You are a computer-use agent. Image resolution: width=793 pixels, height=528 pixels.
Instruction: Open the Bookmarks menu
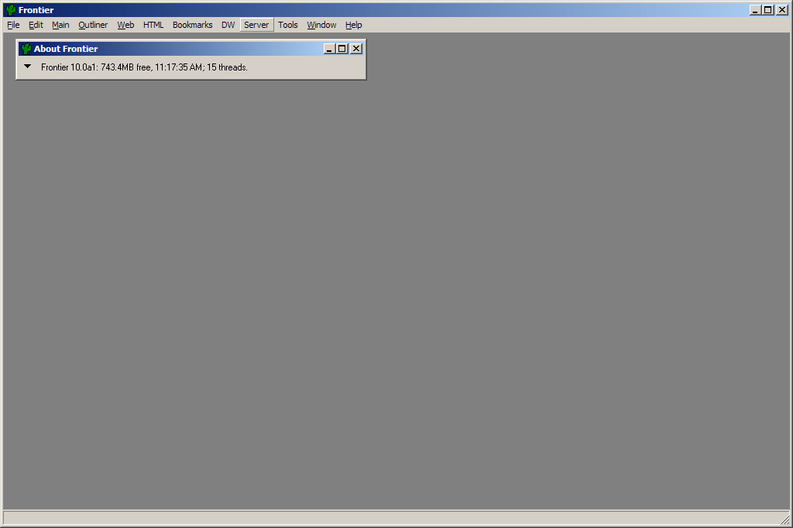point(192,25)
